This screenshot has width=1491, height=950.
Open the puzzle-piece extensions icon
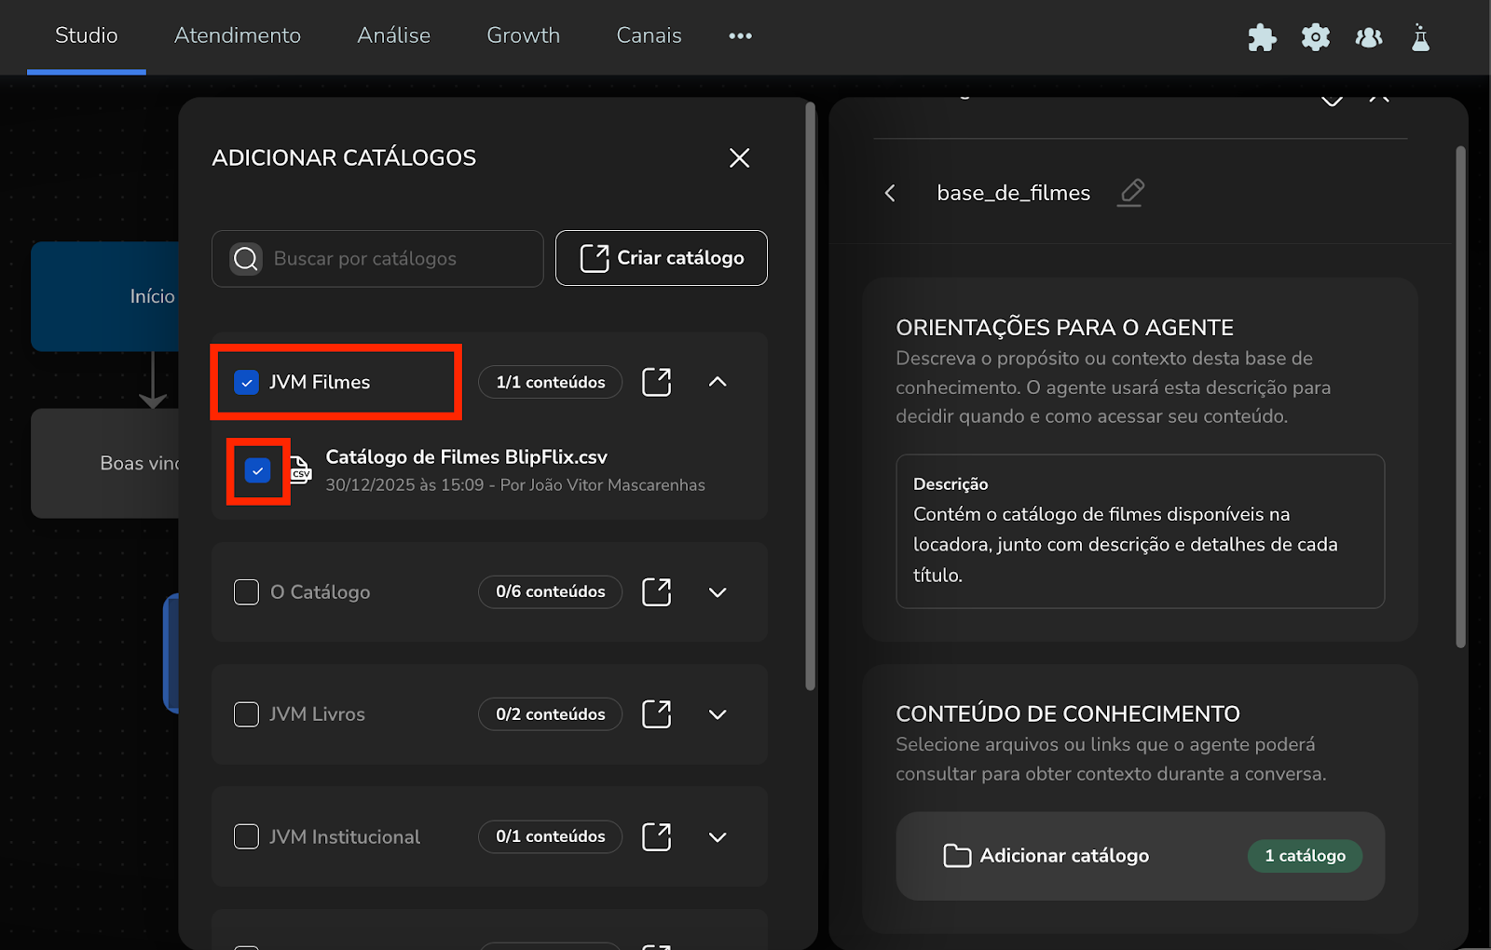pyautogui.click(x=1262, y=37)
